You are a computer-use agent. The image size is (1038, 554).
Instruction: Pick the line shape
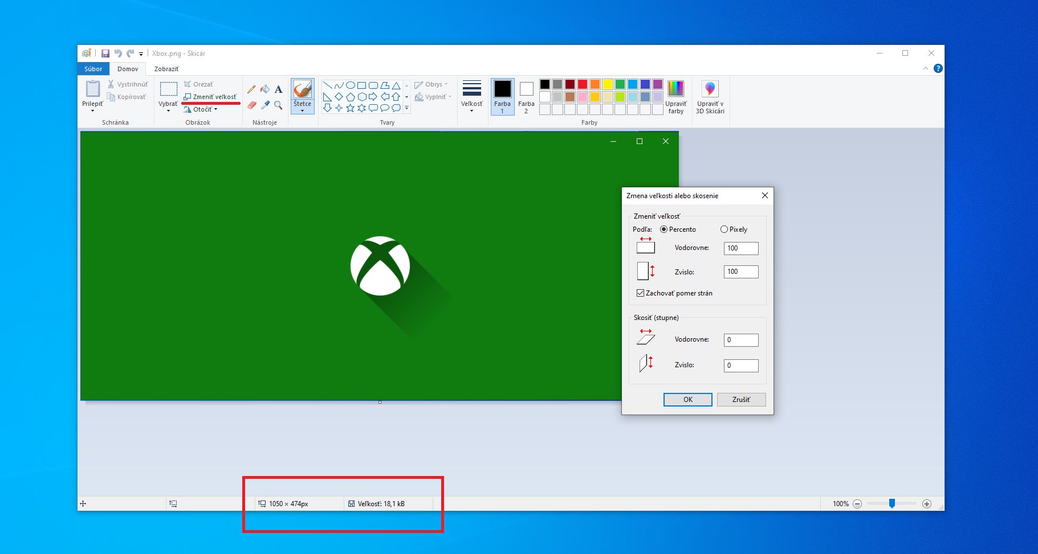pyautogui.click(x=327, y=85)
